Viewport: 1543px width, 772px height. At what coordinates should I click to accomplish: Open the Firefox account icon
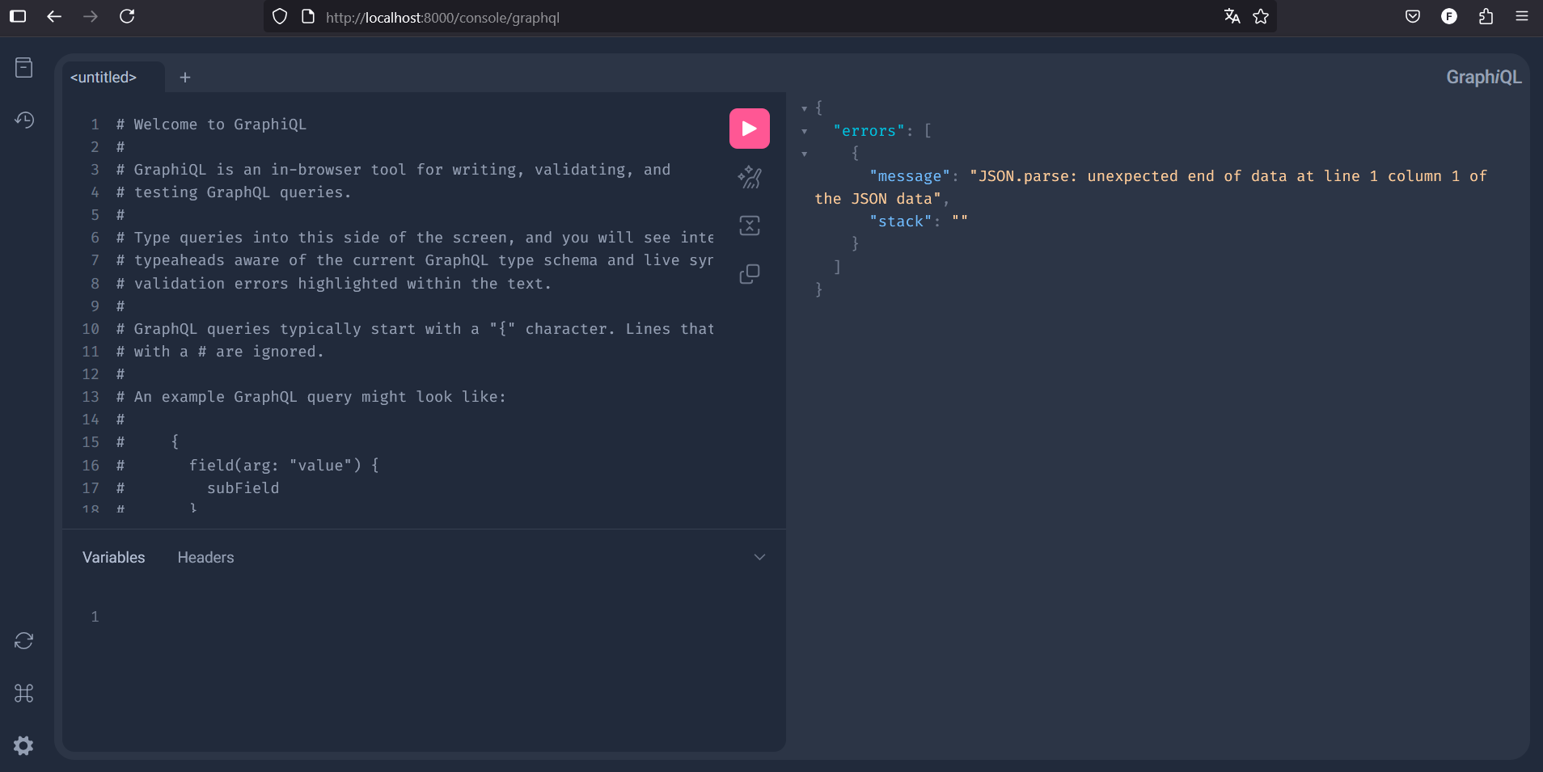click(1449, 16)
